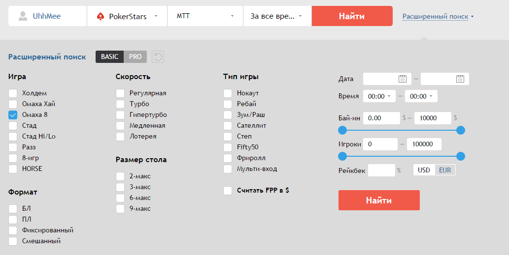Click the reset filters circular arrow icon
Screen dimensions: 509x255
(x=158, y=57)
